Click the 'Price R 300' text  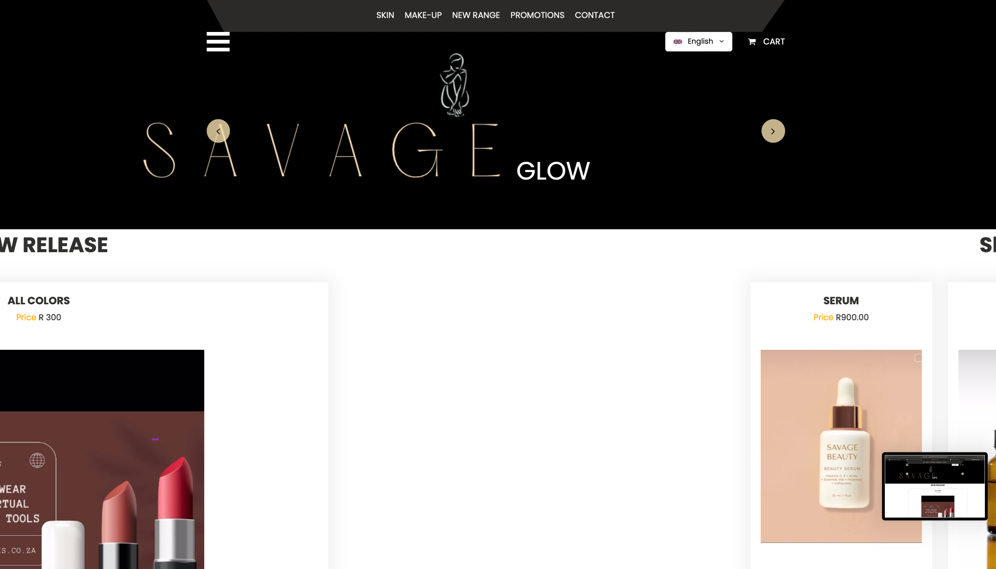[38, 318]
